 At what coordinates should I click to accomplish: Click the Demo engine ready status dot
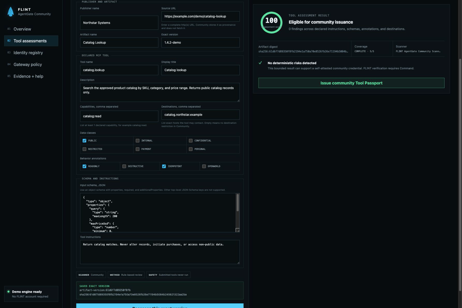tap(8, 292)
